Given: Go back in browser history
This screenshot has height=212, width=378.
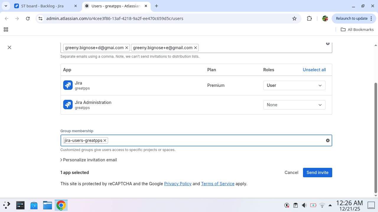Looking at the screenshot, I should click(6, 18).
